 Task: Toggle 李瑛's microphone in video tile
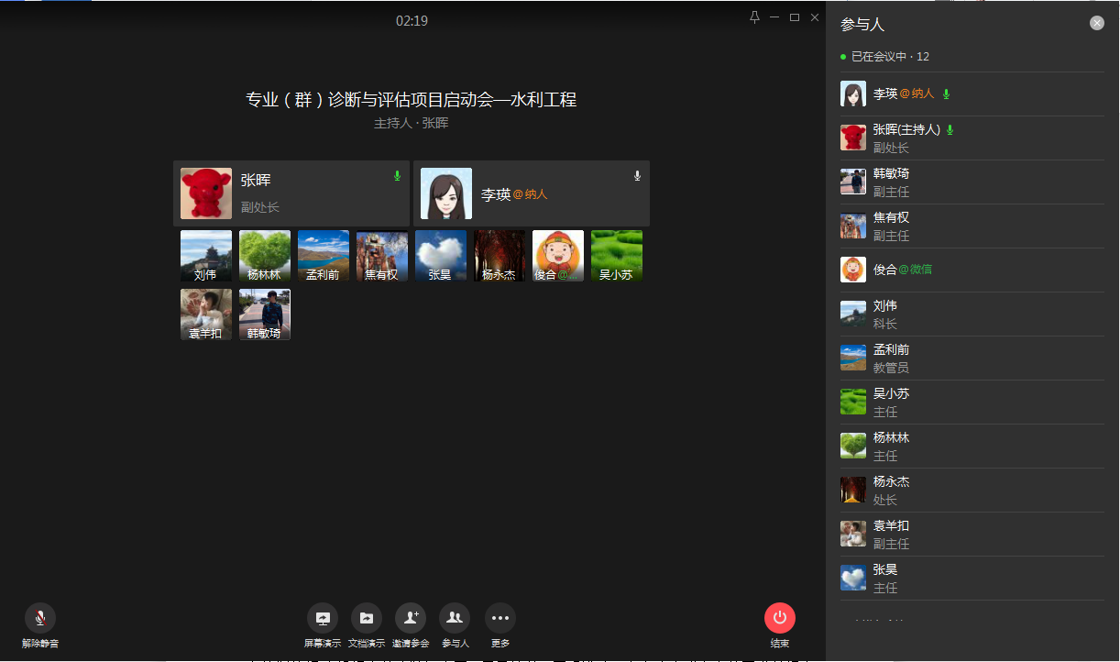pos(637,176)
